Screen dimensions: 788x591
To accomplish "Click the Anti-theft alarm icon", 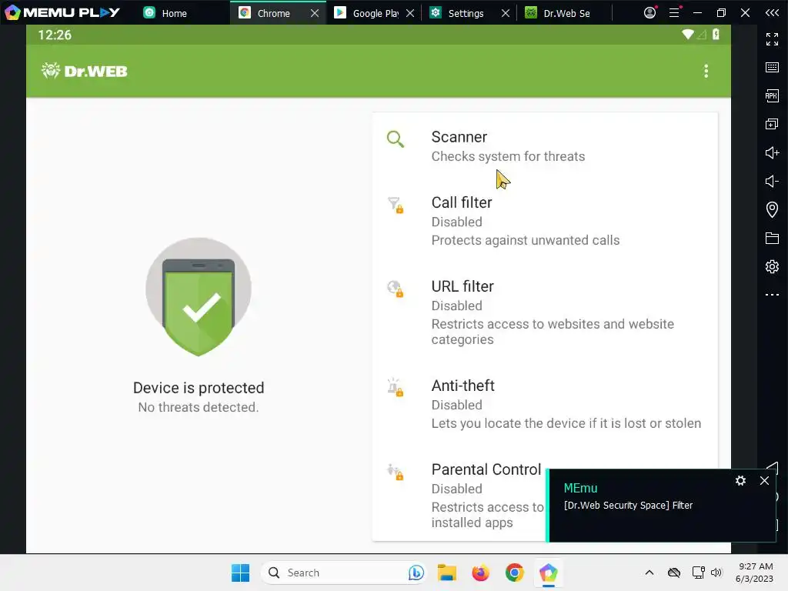I will (x=396, y=388).
